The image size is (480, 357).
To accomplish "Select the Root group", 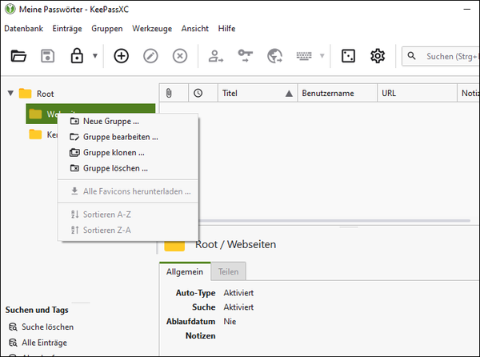I will [45, 94].
